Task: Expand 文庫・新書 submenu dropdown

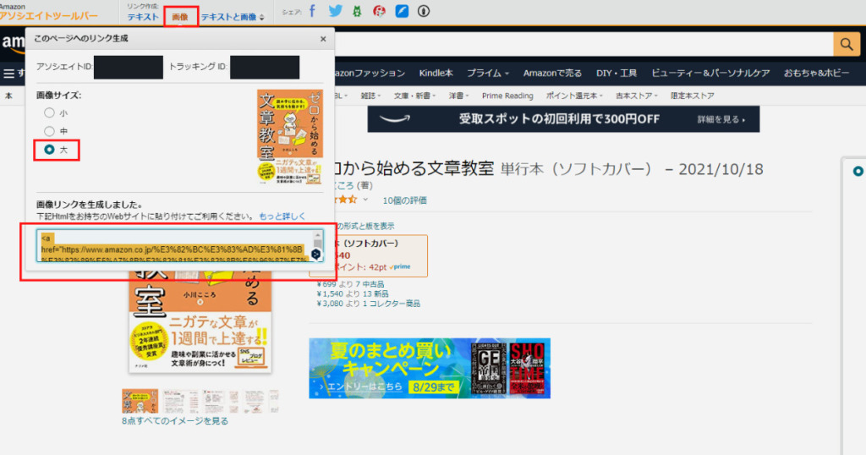Action: tap(414, 96)
